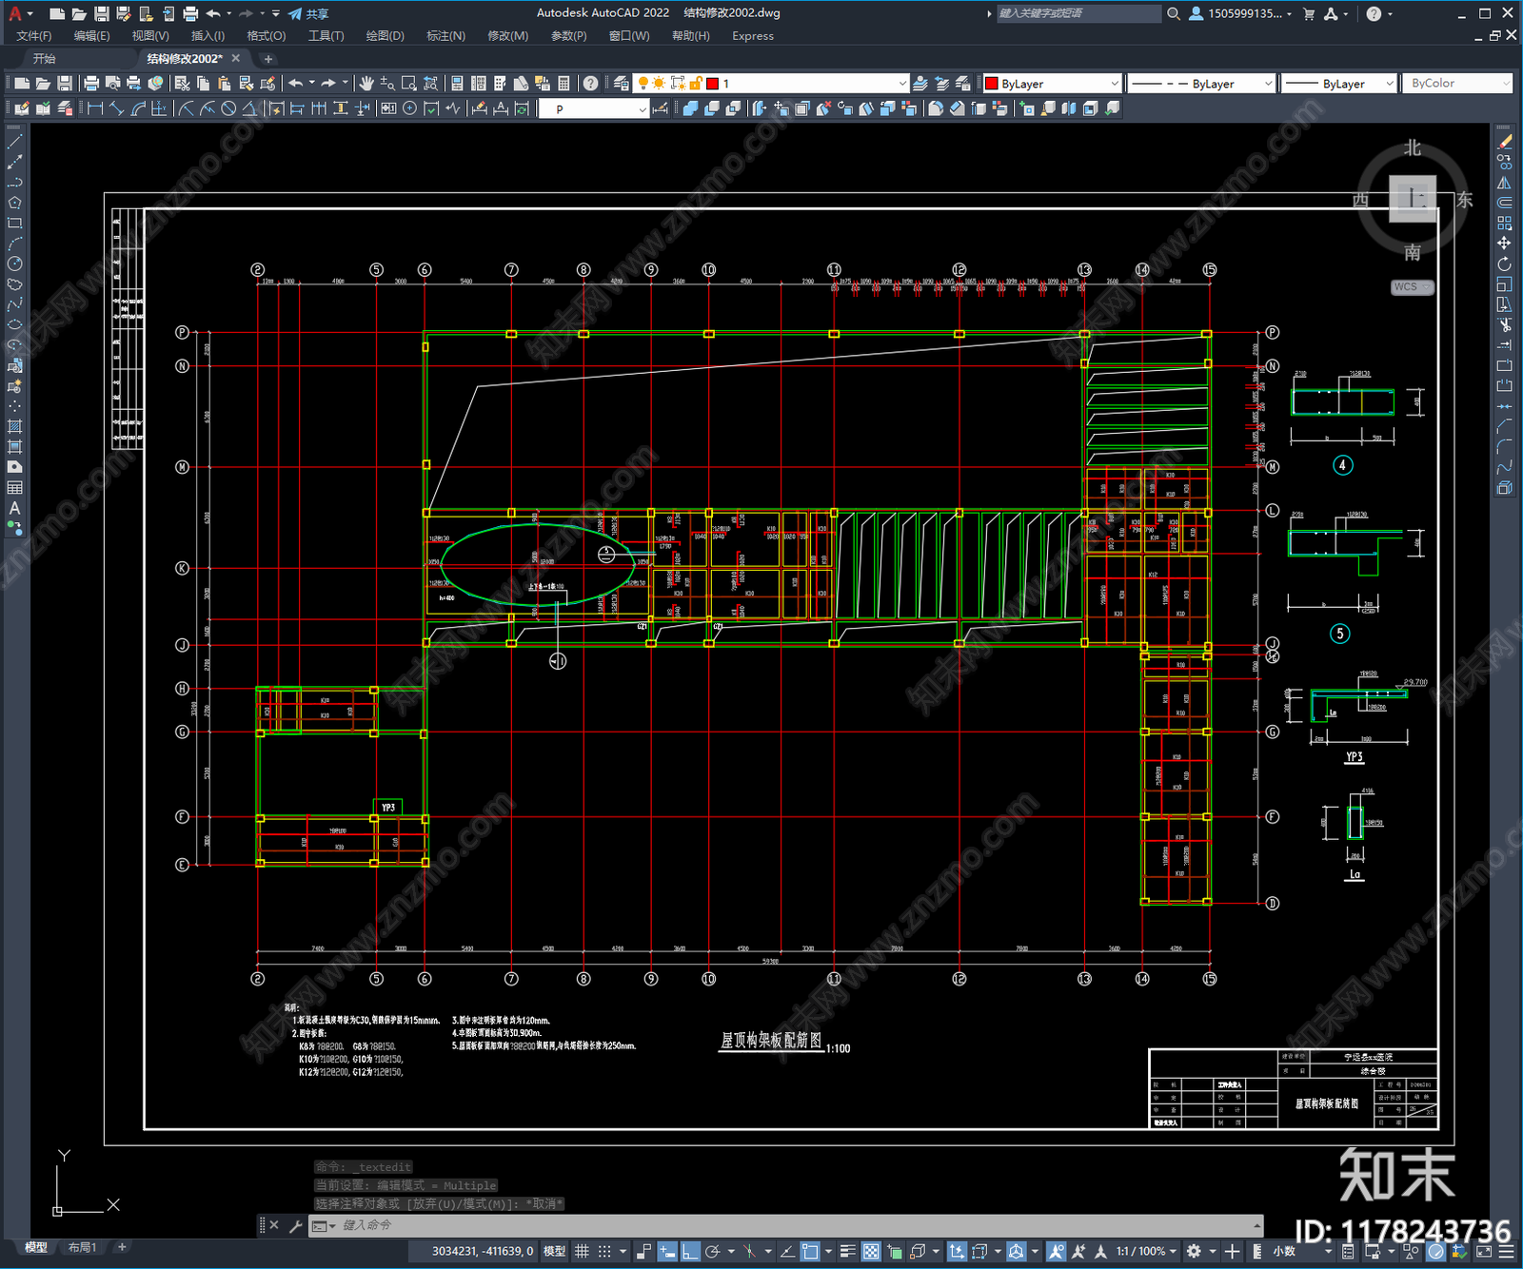1523x1269 pixels.
Task: Toggle ortho mode in status bar
Action: 690,1251
